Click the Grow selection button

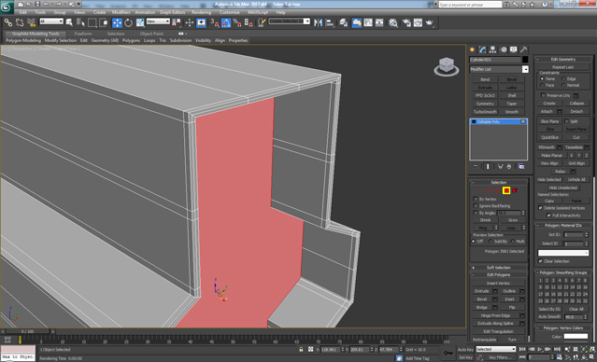point(513,220)
